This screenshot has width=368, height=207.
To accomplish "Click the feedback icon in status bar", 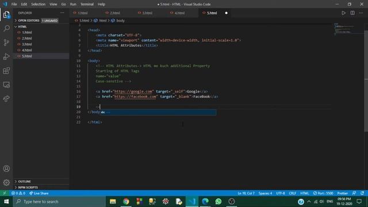I will [354, 193].
